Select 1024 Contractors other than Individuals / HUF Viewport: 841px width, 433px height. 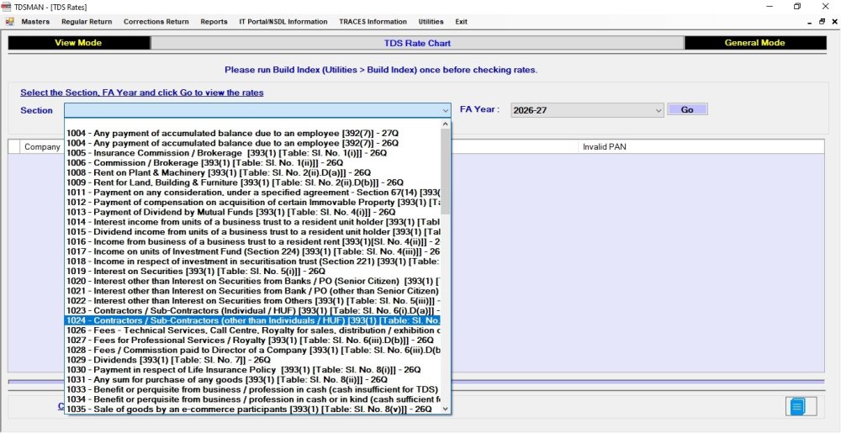pos(252,320)
